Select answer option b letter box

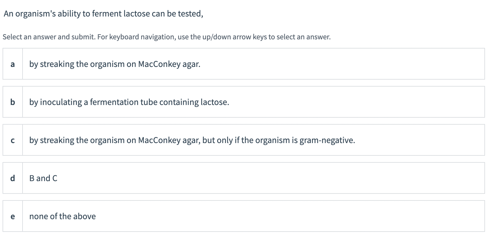(x=13, y=102)
